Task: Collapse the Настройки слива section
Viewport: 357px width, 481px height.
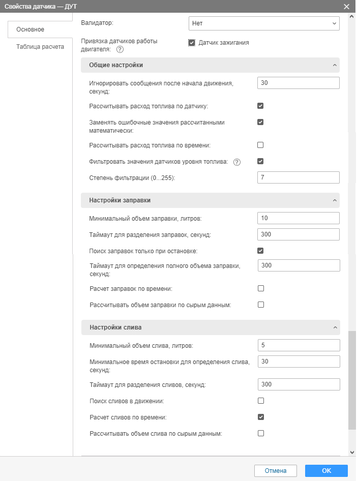Action: click(x=334, y=327)
